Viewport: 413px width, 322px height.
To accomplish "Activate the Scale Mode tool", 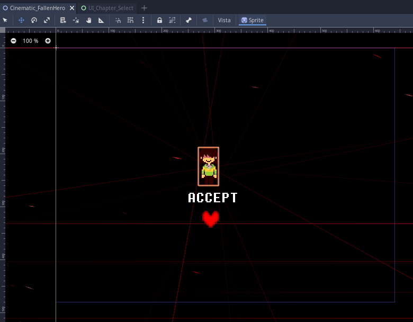I will 47,20.
